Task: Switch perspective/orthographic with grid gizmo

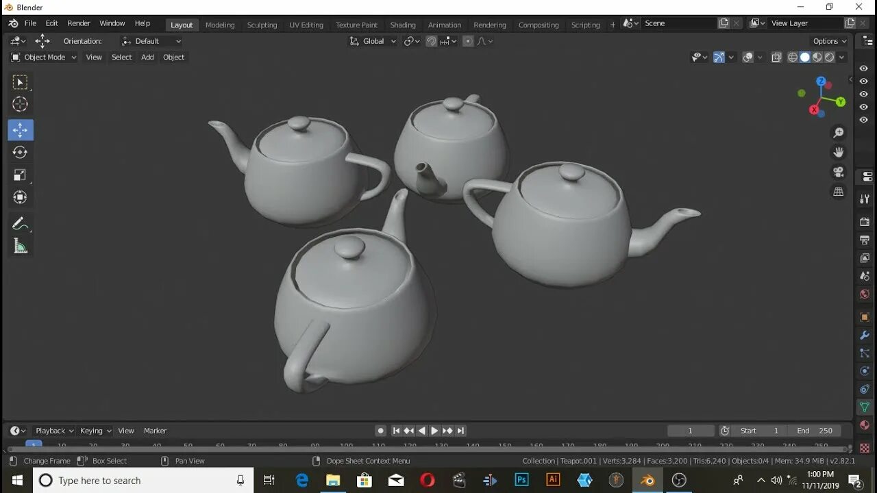Action: point(838,192)
